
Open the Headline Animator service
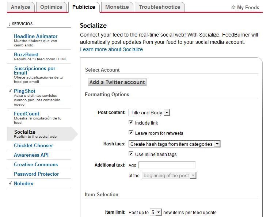[36, 36]
